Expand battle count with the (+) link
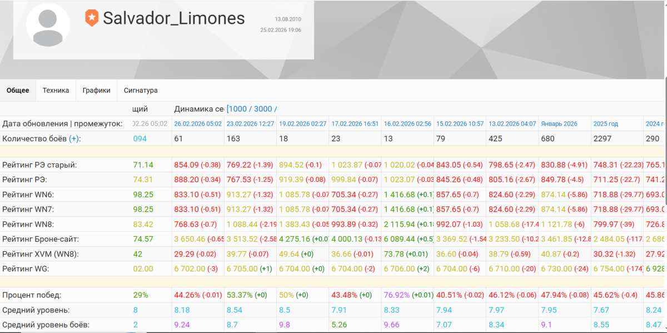 [74, 138]
